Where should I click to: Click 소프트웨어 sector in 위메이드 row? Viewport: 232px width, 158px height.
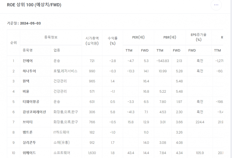click(x=62, y=153)
